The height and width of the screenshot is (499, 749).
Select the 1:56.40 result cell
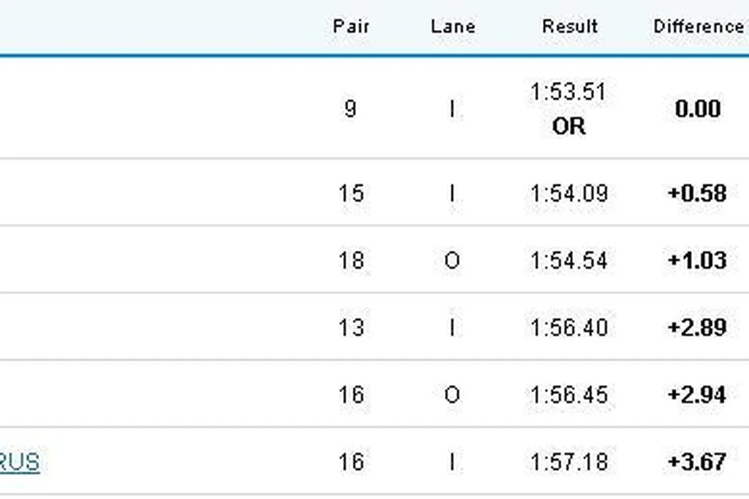[x=569, y=327]
